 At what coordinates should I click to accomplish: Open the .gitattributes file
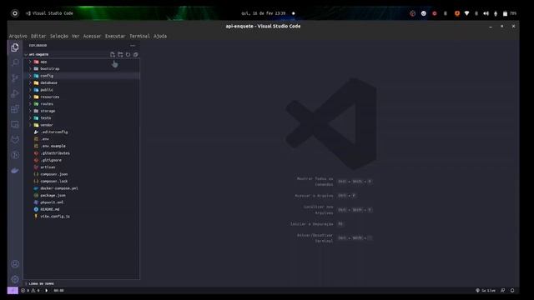tap(82, 153)
